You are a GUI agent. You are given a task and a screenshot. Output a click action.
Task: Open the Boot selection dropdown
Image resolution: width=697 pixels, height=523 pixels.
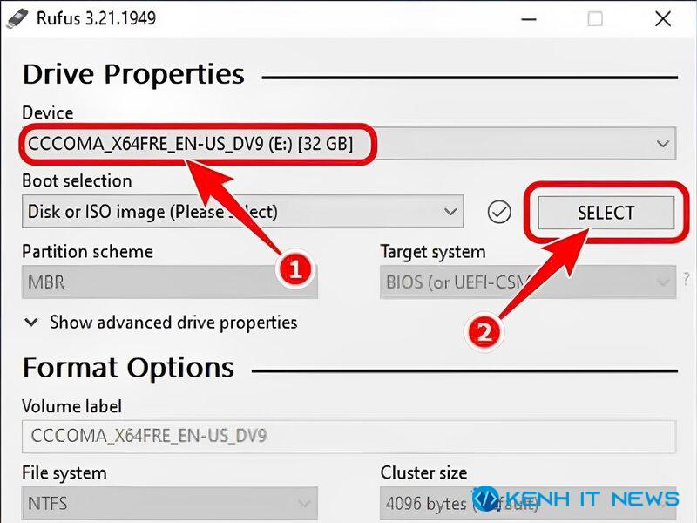243,211
